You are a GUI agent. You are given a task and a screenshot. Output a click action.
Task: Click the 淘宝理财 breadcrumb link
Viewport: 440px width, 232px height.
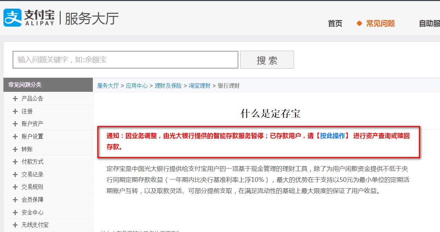coord(199,85)
